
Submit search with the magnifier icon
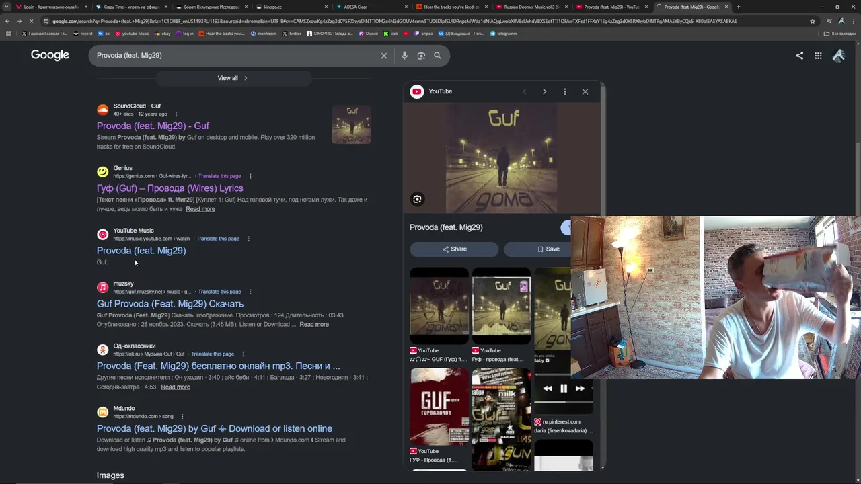(437, 56)
